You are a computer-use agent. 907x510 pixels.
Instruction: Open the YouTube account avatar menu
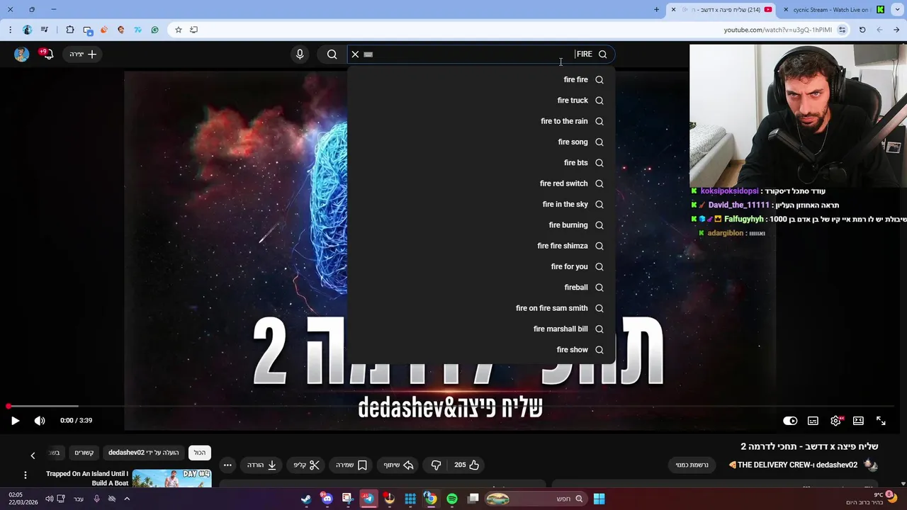21,54
